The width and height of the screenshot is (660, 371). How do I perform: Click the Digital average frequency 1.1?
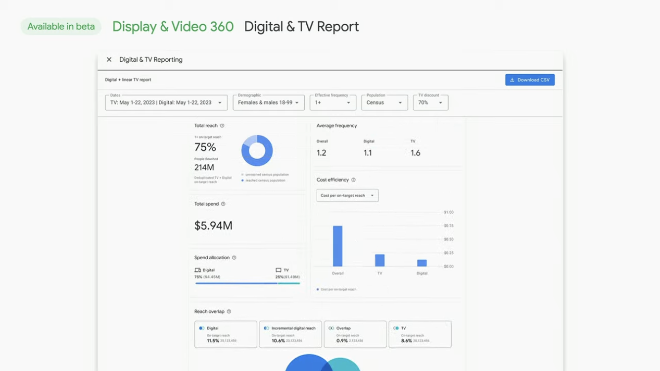(x=368, y=153)
